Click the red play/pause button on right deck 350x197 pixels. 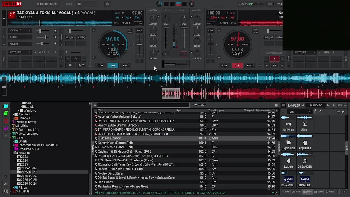(237, 66)
